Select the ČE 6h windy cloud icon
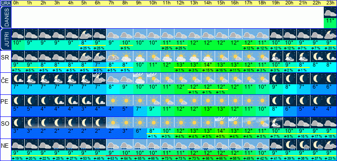Viewport: 337px width, 161px height. coord(99,79)
